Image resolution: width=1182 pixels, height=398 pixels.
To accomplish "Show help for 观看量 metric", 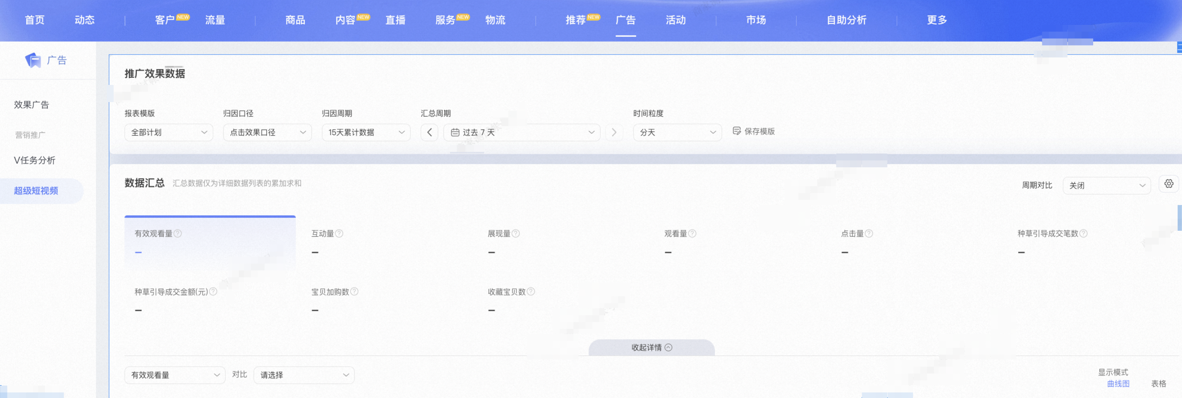I will (692, 233).
